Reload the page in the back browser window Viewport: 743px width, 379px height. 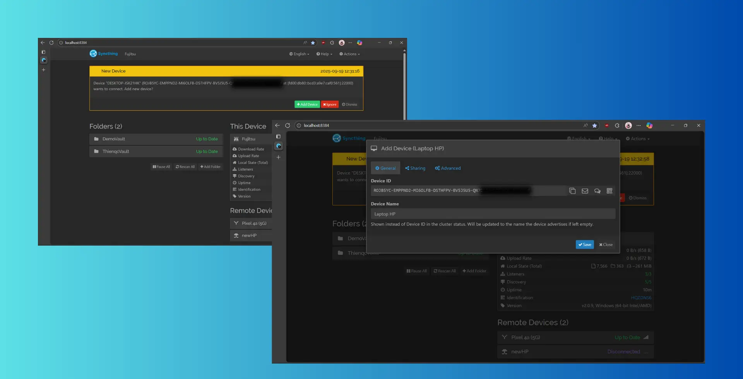(51, 43)
